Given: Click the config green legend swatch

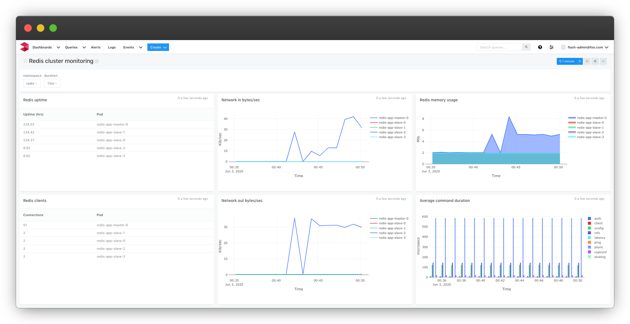Looking at the screenshot, I should (x=589, y=228).
